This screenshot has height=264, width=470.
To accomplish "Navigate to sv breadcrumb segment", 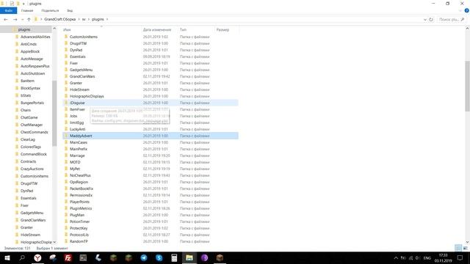I will coord(84,20).
